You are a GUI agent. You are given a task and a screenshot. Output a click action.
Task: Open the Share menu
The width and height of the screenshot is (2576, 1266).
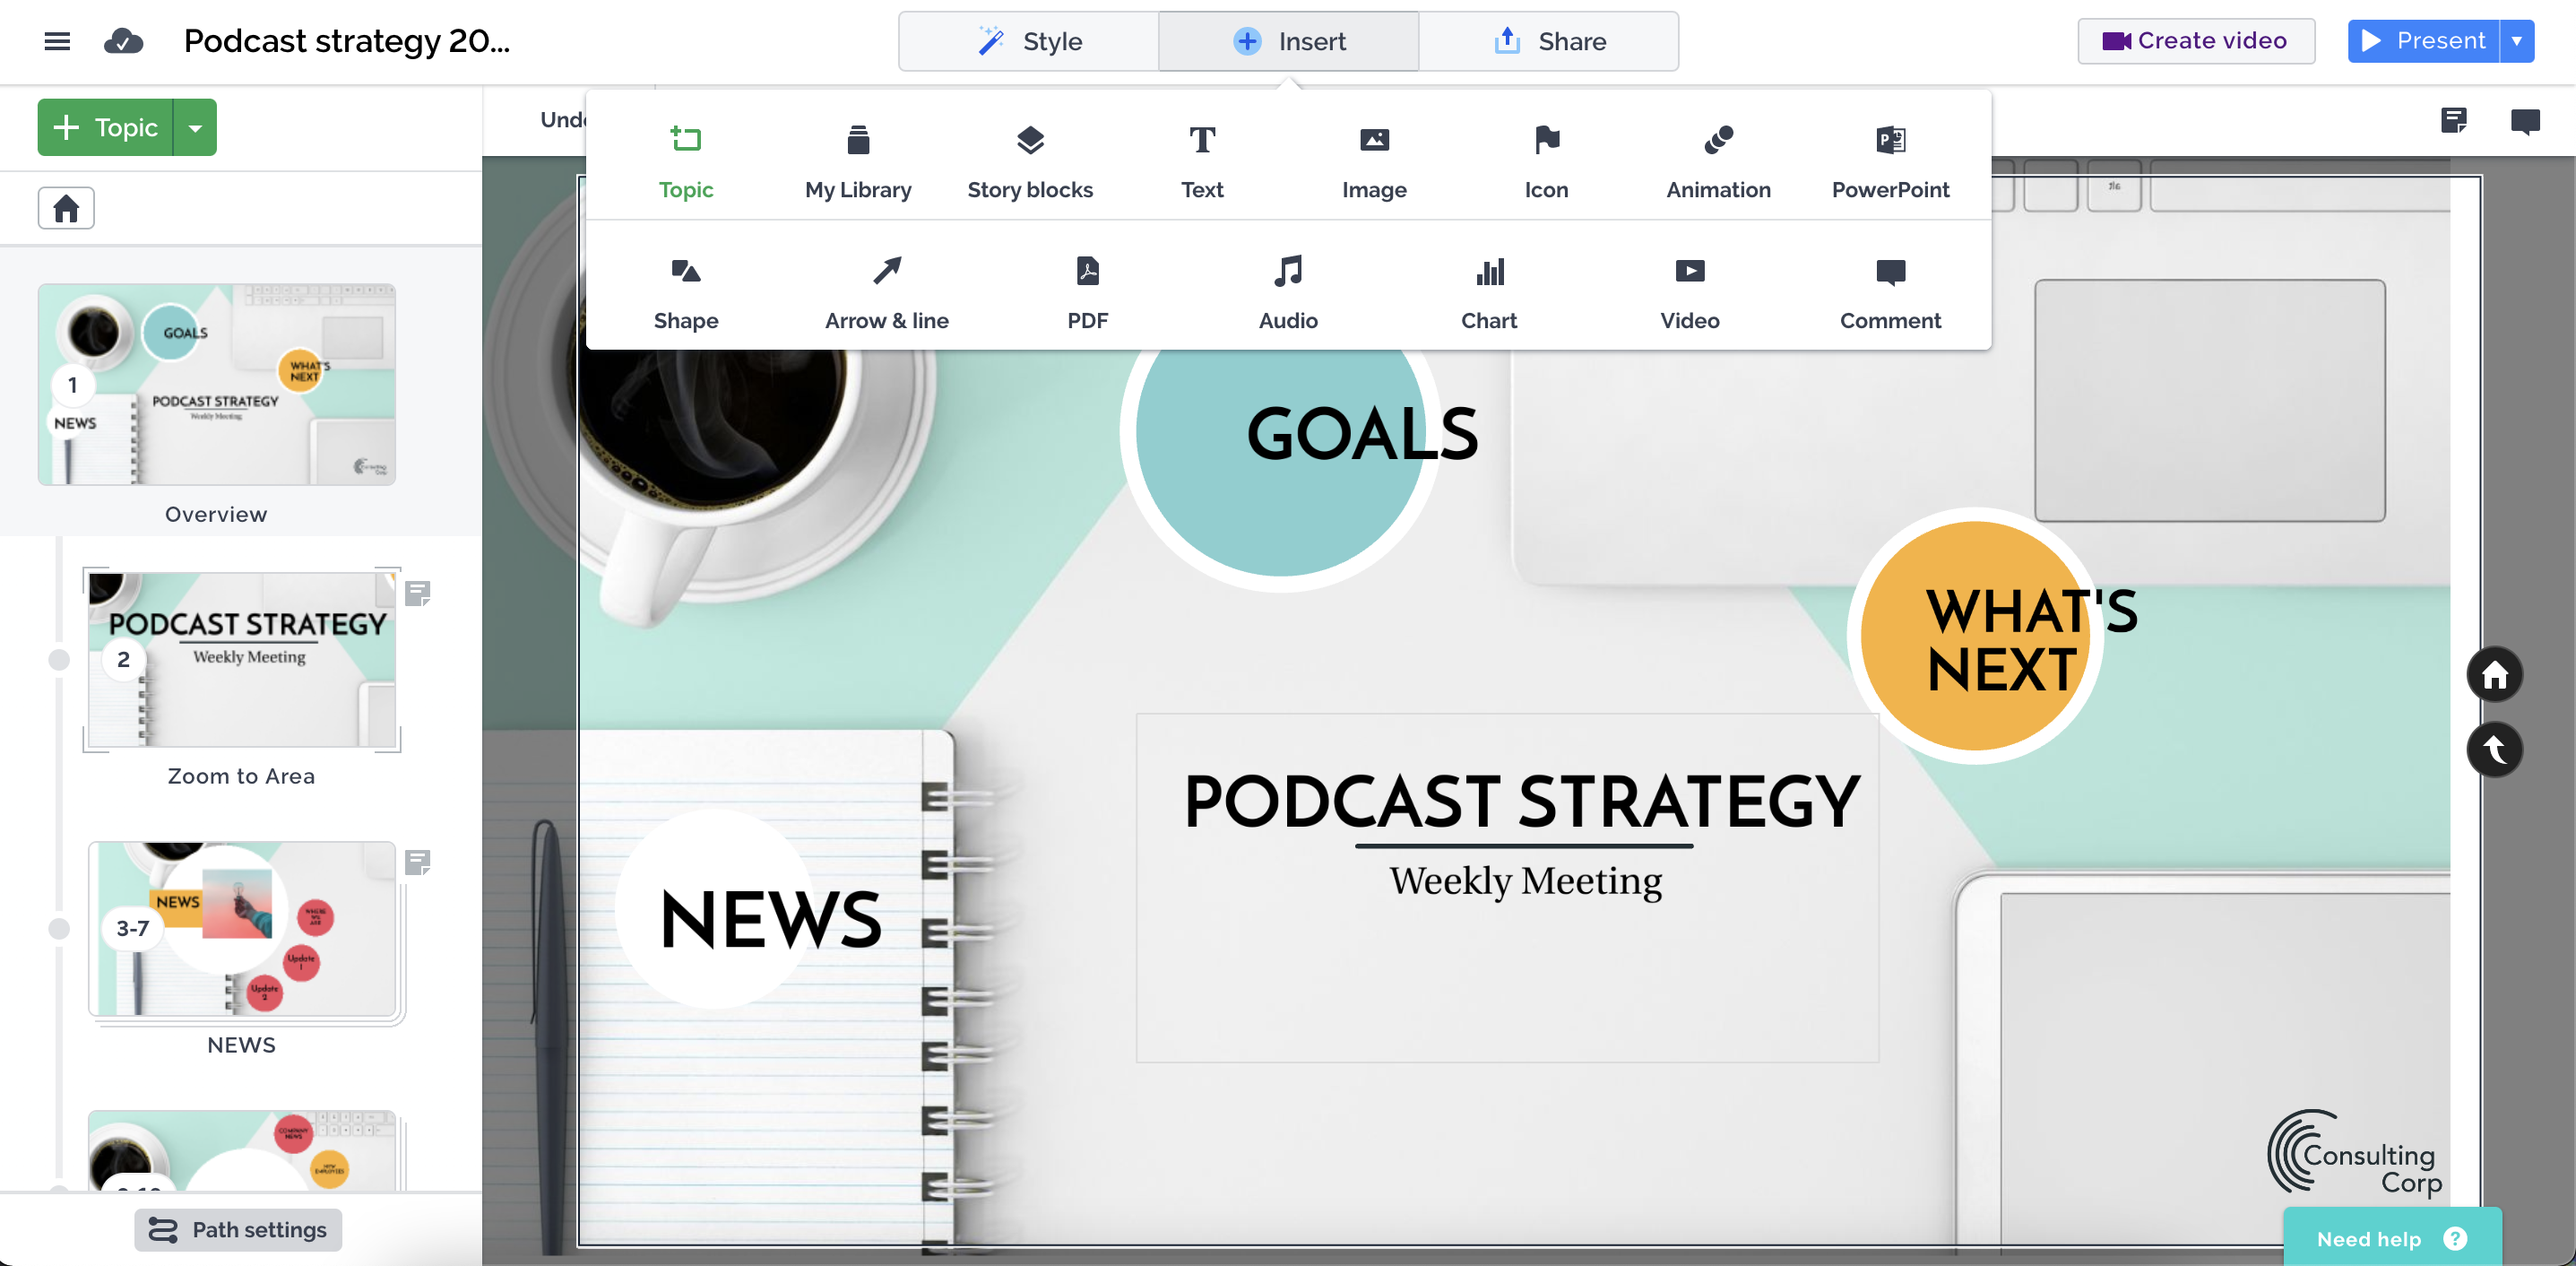point(1549,41)
